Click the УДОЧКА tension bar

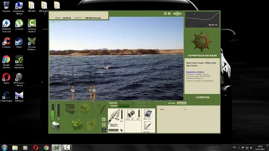point(137,103)
